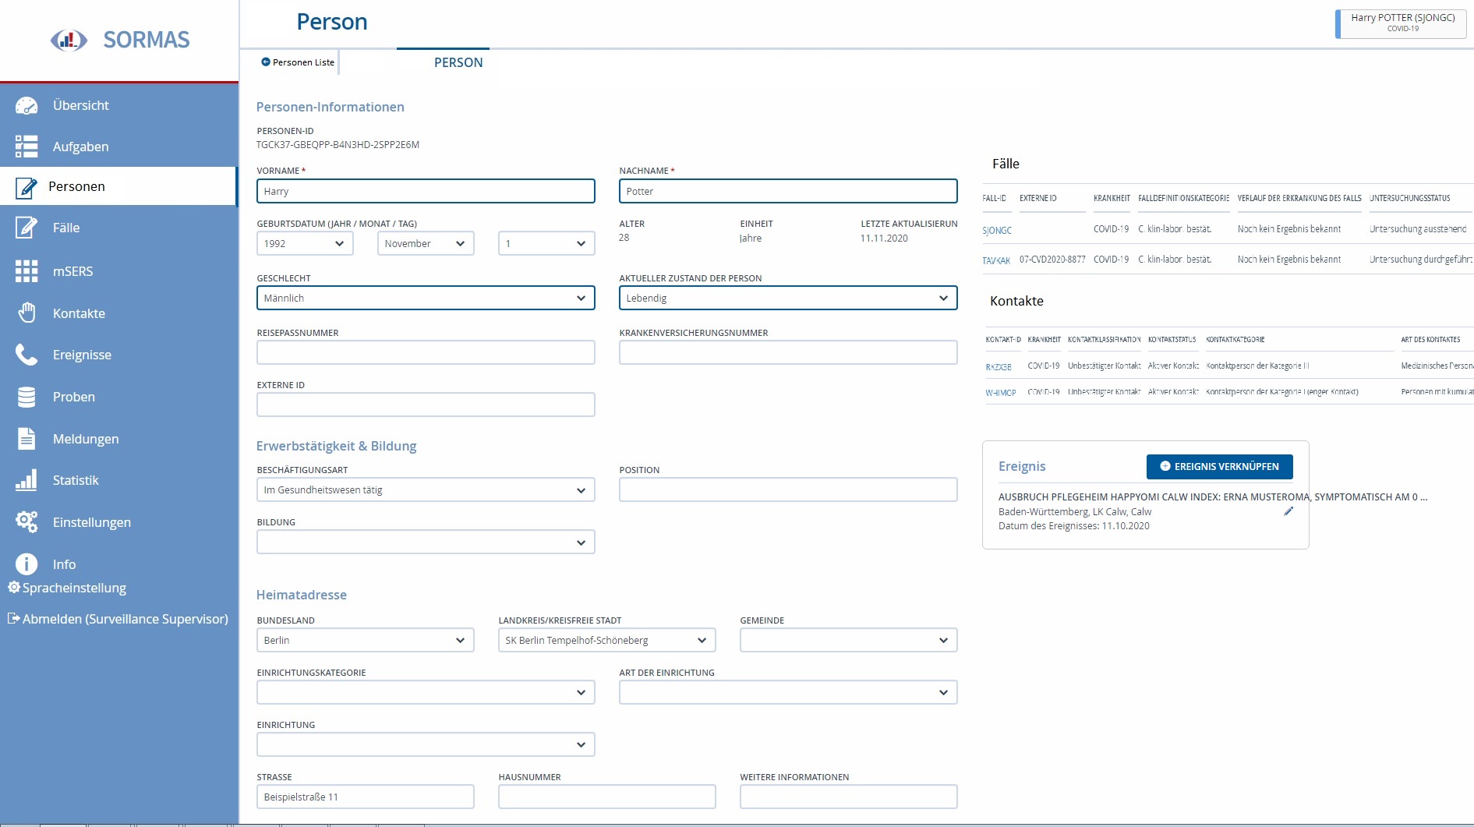Click Abmelden (Surveillance Supervisor)
The width and height of the screenshot is (1474, 827).
pos(125,619)
